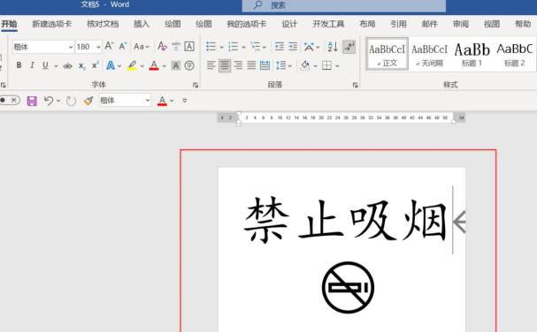Apply Text Effects A icon
The width and height of the screenshot is (537, 332).
111,65
